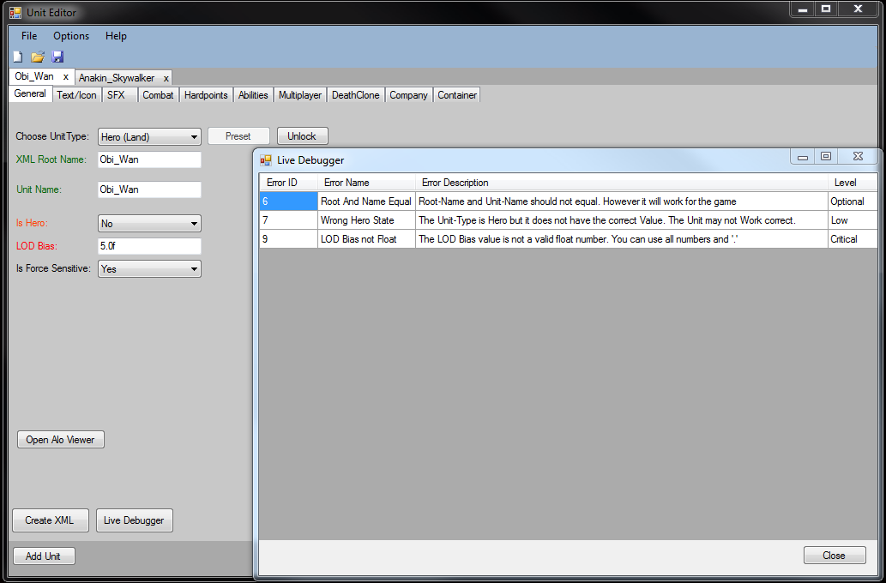Screen dimensions: 886x583
Task: Click the 'Wrong Hero State' error name
Action: pos(366,220)
